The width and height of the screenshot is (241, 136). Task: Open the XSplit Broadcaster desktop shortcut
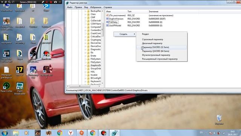20,88
